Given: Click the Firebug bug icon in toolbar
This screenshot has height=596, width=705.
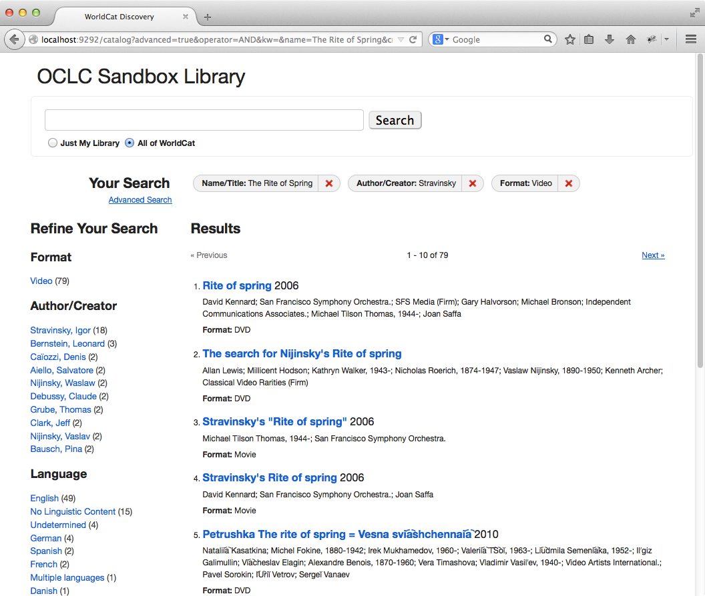Looking at the screenshot, I should tap(652, 39).
